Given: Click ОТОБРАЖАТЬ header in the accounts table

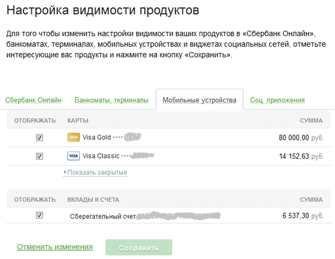Looking at the screenshot, I should pyautogui.click(x=35, y=200).
